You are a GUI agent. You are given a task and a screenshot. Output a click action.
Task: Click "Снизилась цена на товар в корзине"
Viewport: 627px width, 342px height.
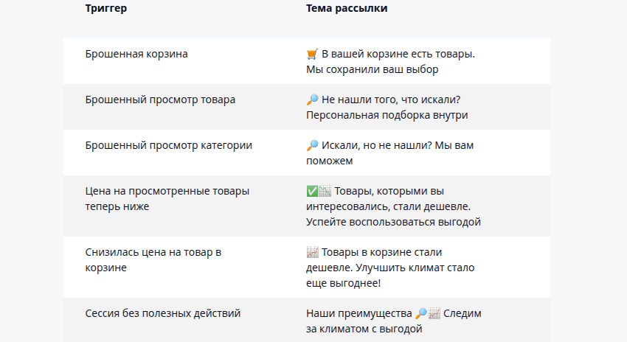coord(153,259)
